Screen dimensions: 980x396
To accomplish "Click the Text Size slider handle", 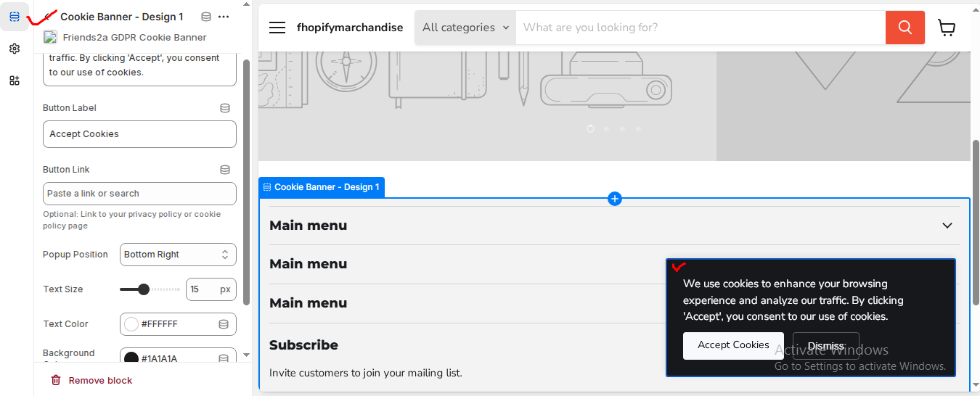I will click(x=144, y=289).
